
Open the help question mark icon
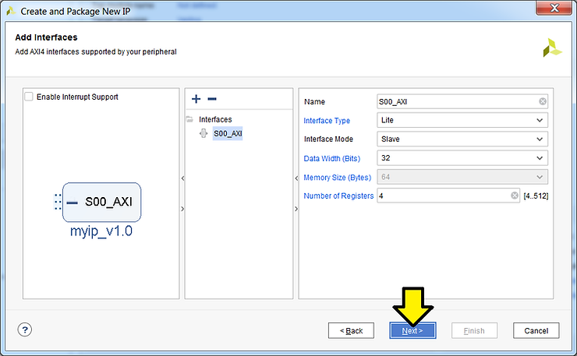[x=25, y=330]
